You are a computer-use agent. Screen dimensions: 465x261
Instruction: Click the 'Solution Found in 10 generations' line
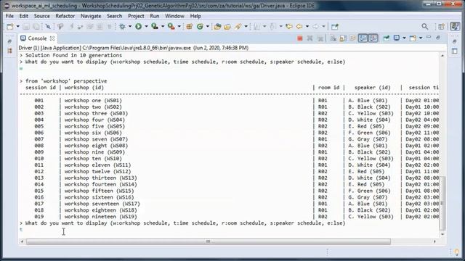[73, 55]
